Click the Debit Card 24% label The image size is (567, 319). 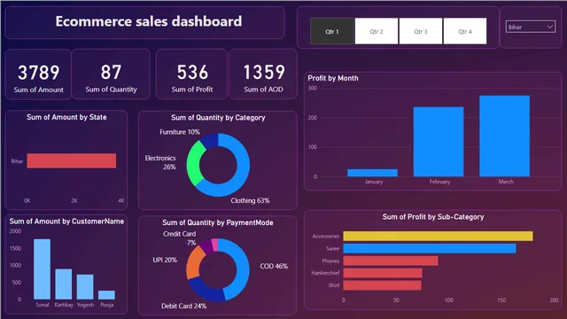(183, 306)
